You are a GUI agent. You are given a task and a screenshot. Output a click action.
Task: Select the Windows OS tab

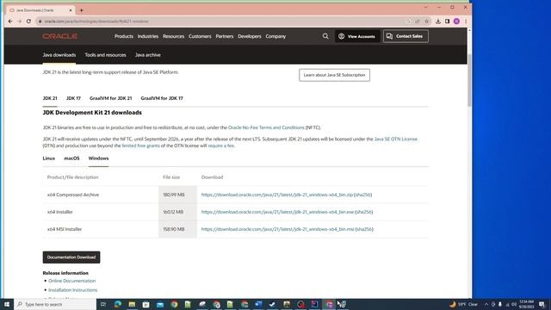click(x=98, y=158)
